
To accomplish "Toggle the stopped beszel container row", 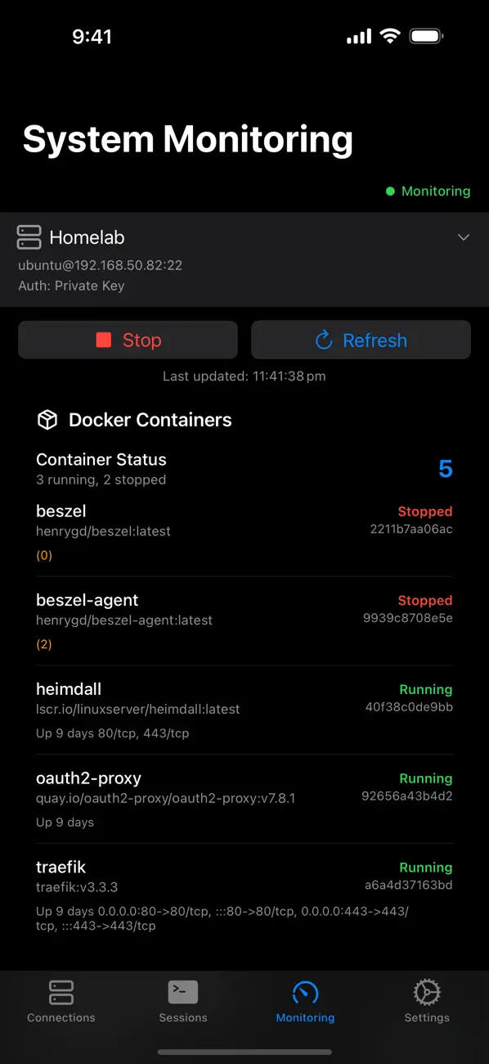I will tap(244, 530).
